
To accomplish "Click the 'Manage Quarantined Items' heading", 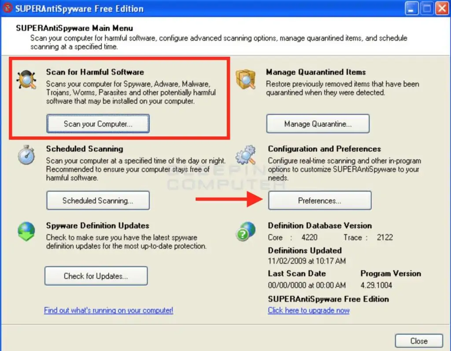I will point(316,72).
